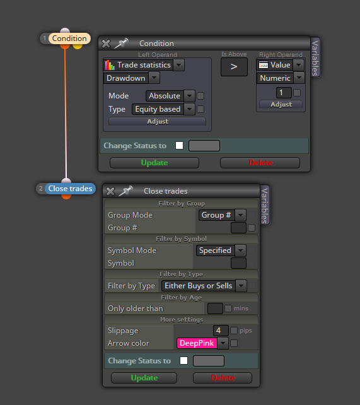Image resolution: width=360 pixels, height=405 pixels.
Task: Click the orange output connector under Close trades node
Action: click(x=66, y=197)
